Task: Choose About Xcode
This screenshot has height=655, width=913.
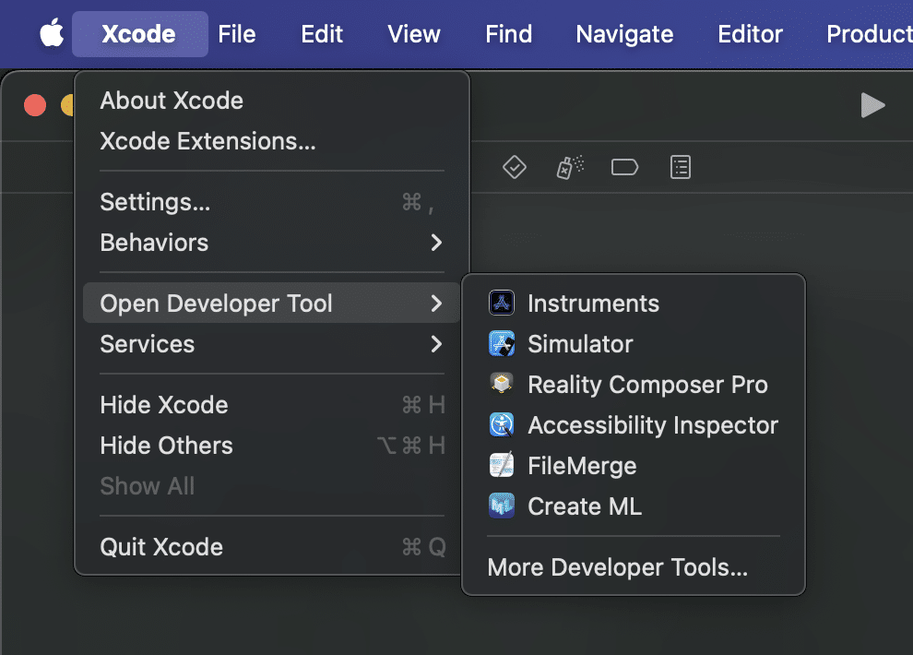Action: pos(172,101)
